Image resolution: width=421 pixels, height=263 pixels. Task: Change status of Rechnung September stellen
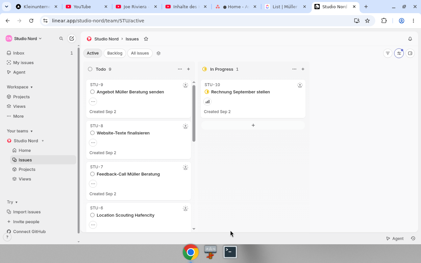207,92
